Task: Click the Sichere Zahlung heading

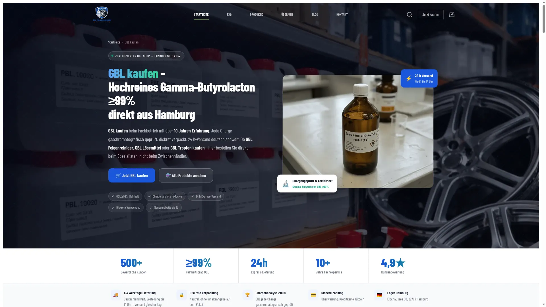Action: point(332,293)
